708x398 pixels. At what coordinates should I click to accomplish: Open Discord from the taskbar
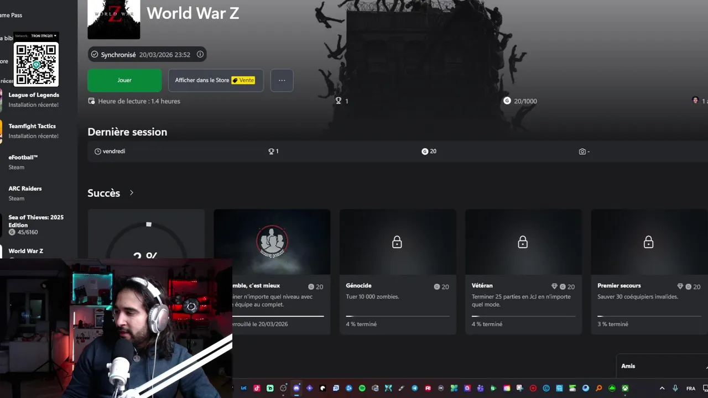coord(296,389)
